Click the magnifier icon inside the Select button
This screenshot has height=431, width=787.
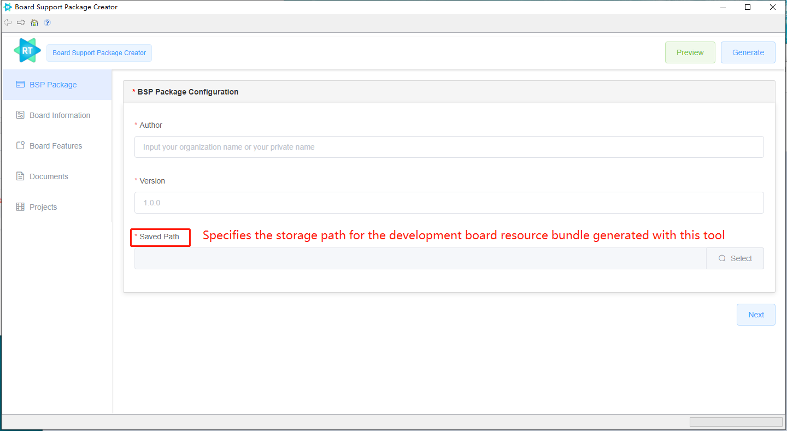pos(722,258)
